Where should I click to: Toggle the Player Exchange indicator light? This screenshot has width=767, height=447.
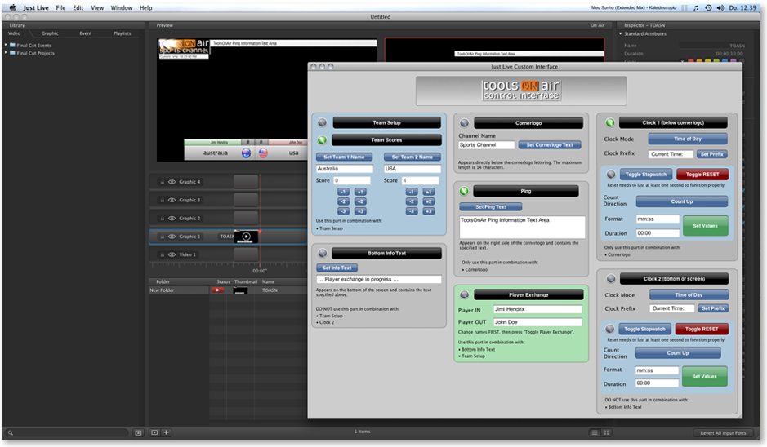click(464, 294)
